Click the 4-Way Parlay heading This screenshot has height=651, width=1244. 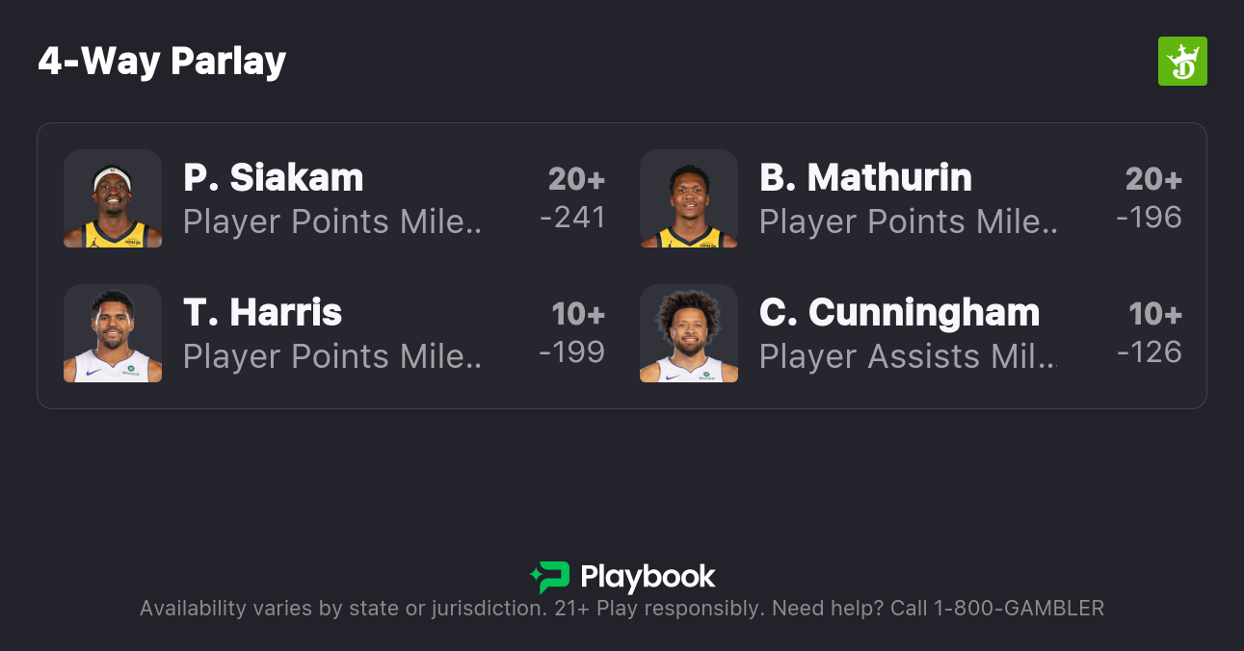click(x=162, y=62)
